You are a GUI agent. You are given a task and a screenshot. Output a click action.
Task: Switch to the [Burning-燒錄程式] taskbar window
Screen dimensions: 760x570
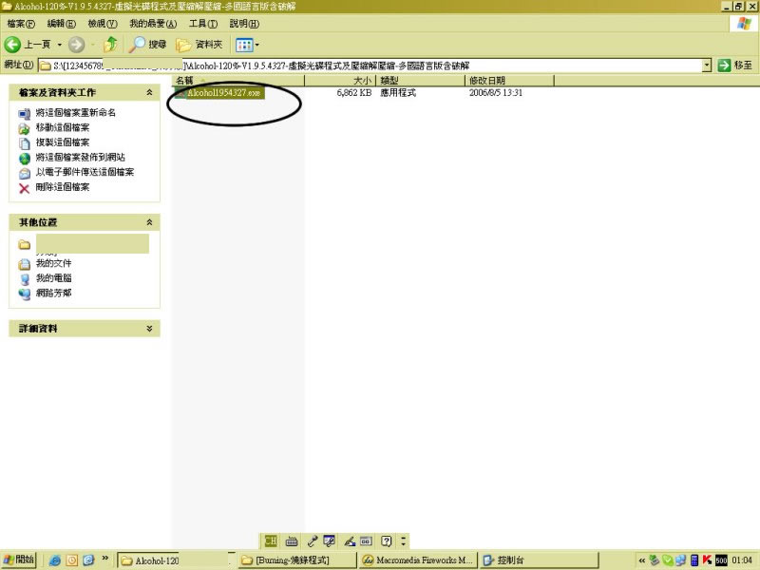point(297,560)
